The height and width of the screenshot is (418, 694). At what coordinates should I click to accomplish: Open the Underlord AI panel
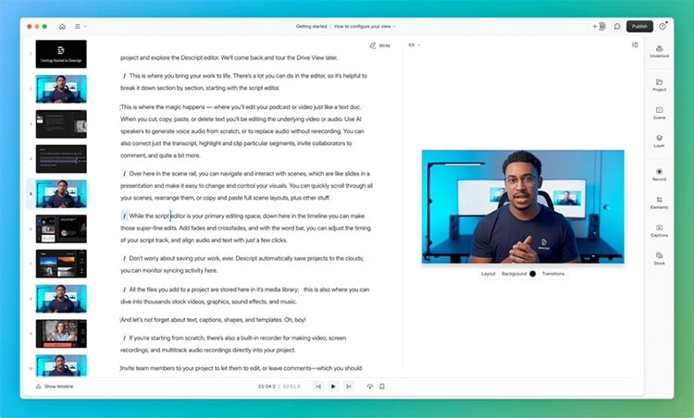point(659,50)
